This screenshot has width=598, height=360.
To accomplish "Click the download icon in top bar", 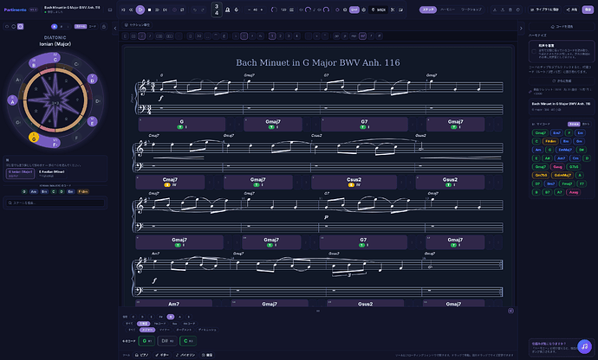I will (x=495, y=10).
